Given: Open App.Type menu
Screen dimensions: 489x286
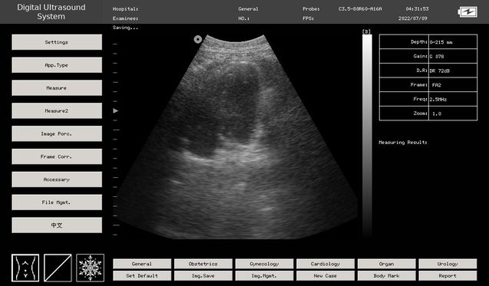Looking at the screenshot, I should 57,65.
